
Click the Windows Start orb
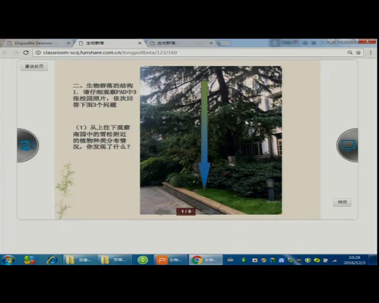(9, 259)
